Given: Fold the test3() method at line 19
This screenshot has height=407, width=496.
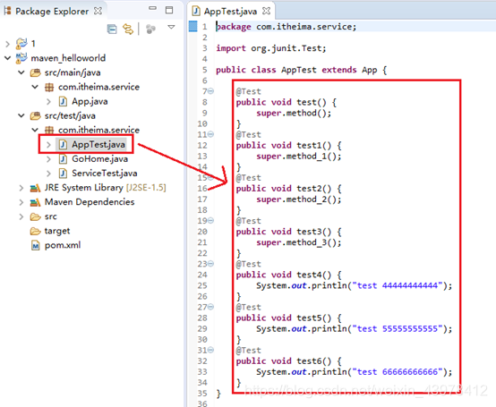Looking at the screenshot, I should [210, 221].
